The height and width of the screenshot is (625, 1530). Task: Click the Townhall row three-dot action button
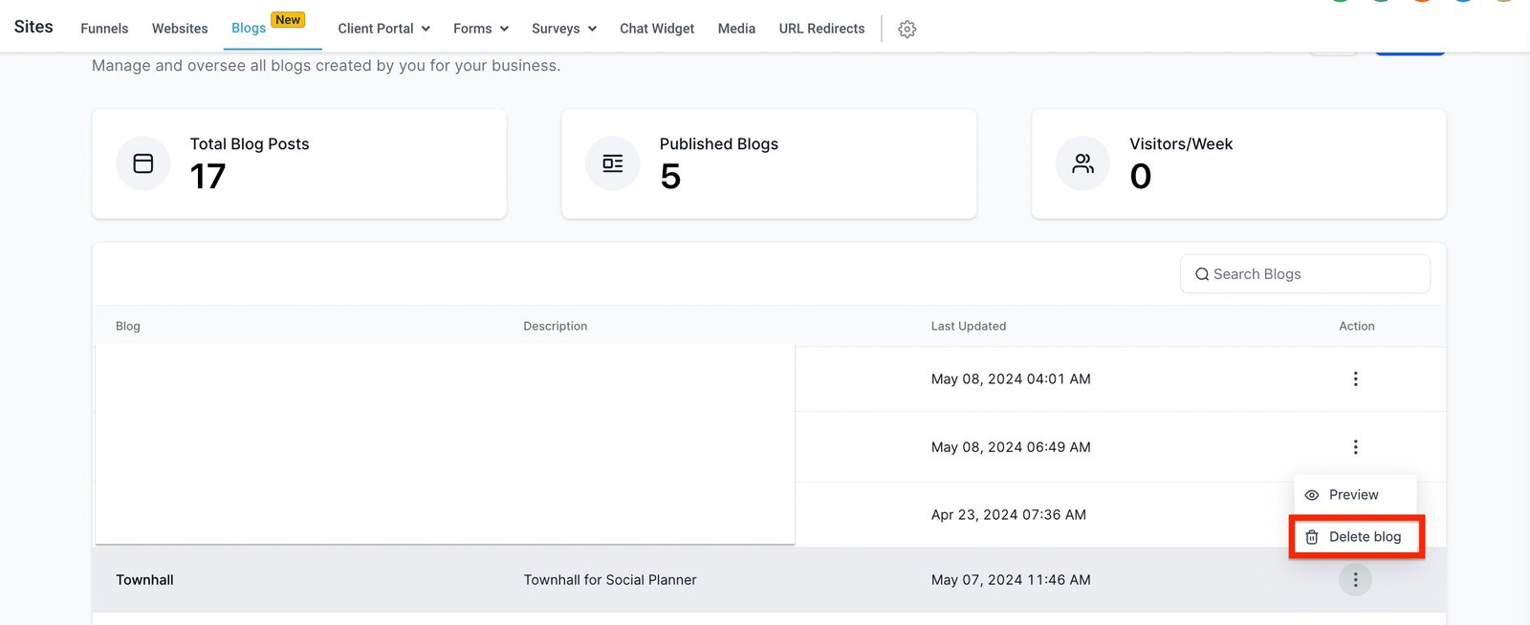1355,580
